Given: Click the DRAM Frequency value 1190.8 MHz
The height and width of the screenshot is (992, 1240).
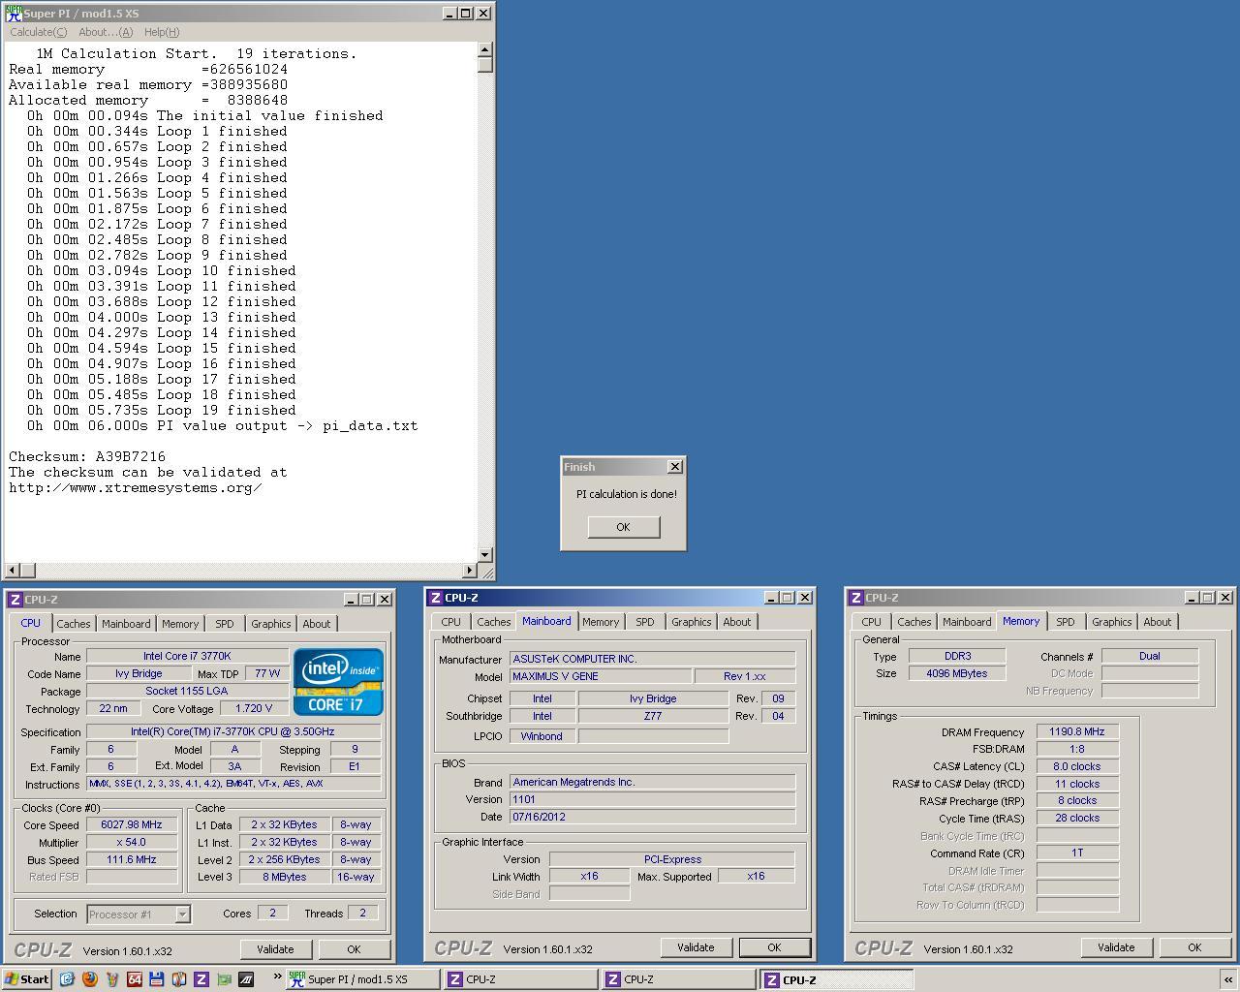Looking at the screenshot, I should coord(1077,732).
